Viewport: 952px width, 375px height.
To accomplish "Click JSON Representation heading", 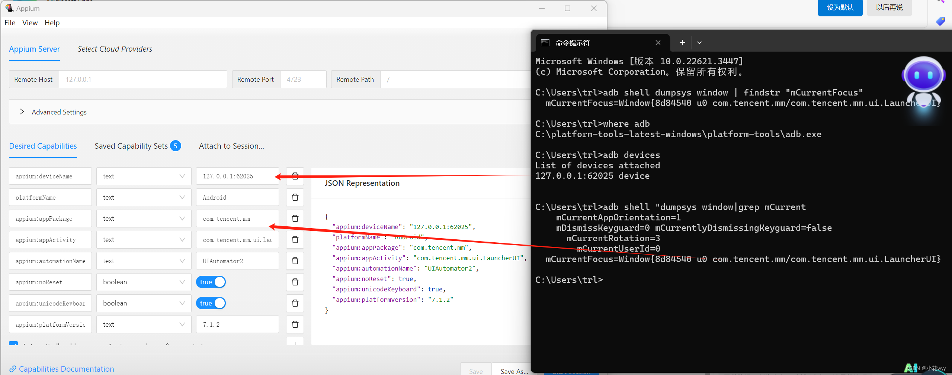I will click(x=362, y=183).
